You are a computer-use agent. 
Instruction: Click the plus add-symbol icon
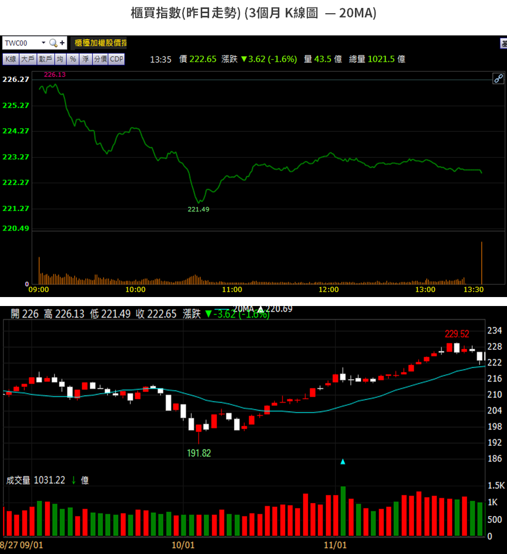pos(62,43)
